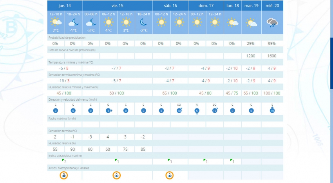Click the Avisos Metropolitana y Henares label
This screenshot has height=183, width=333.
[69, 168]
